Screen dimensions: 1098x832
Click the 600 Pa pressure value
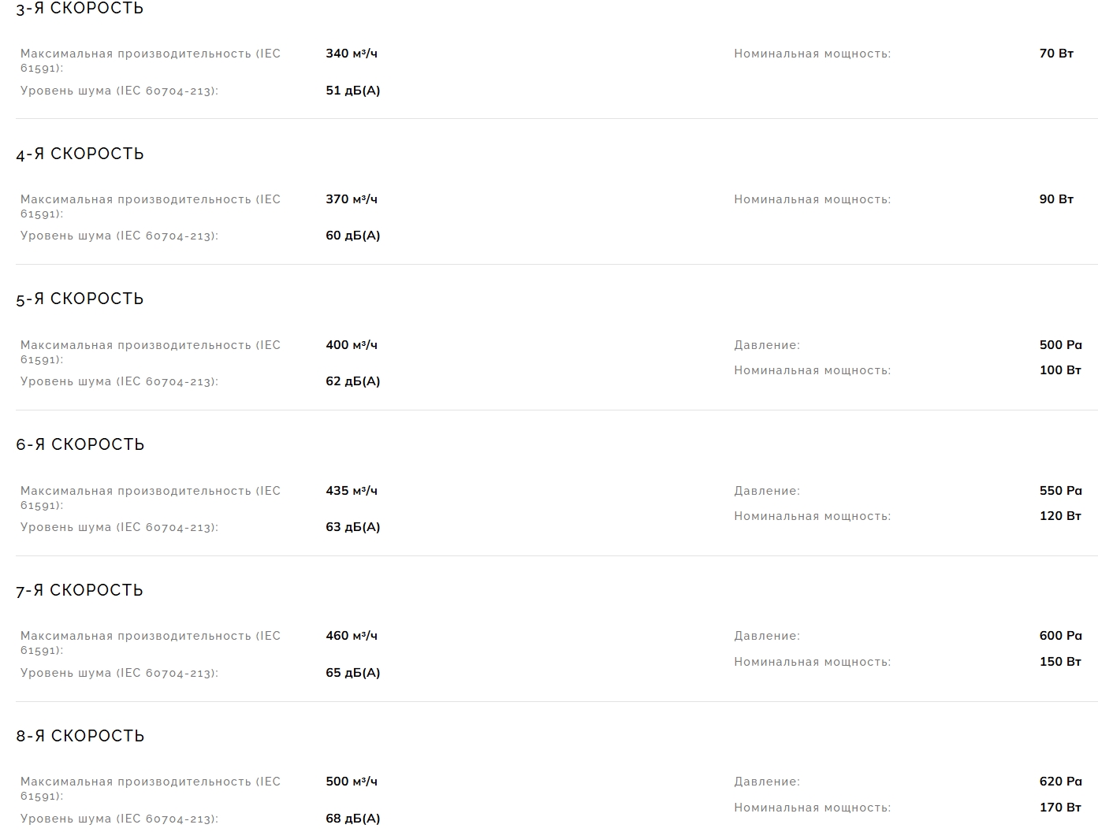1060,636
